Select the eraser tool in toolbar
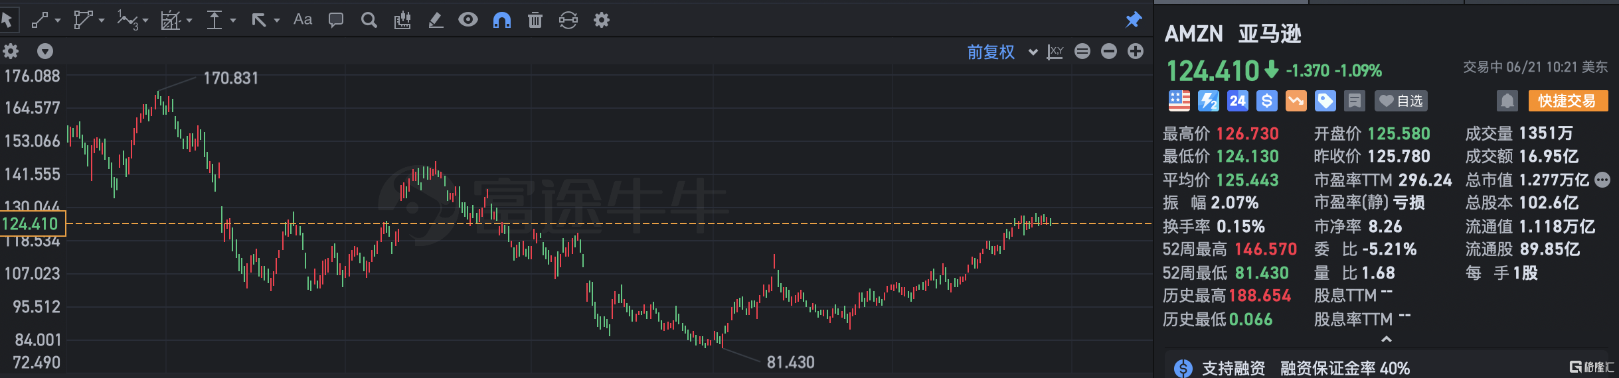Viewport: 1619px width, 378px height. pyautogui.click(x=435, y=20)
